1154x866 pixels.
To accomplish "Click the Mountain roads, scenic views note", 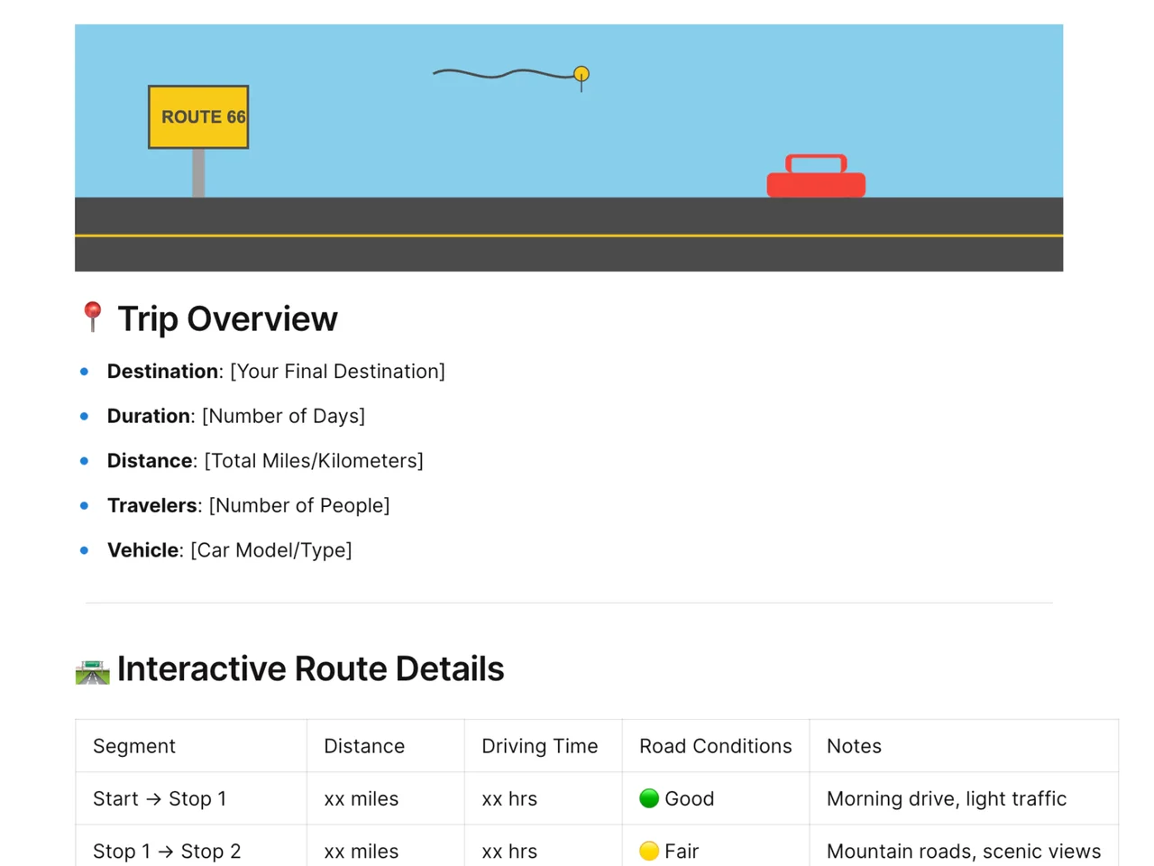I will pyautogui.click(x=964, y=851).
